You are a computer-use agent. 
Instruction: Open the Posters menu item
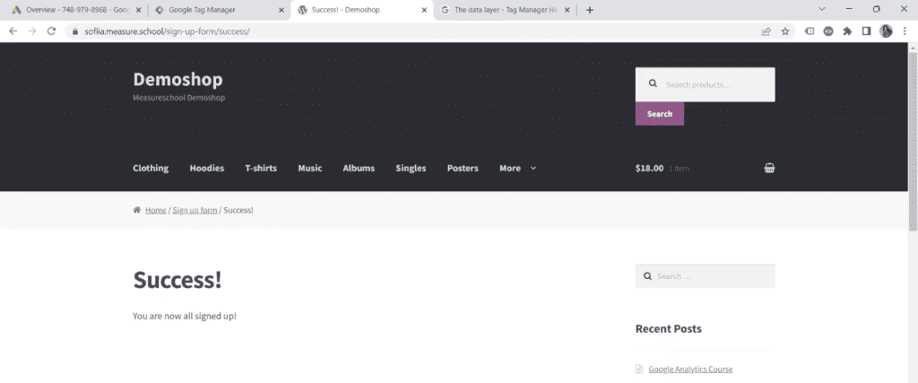(463, 168)
